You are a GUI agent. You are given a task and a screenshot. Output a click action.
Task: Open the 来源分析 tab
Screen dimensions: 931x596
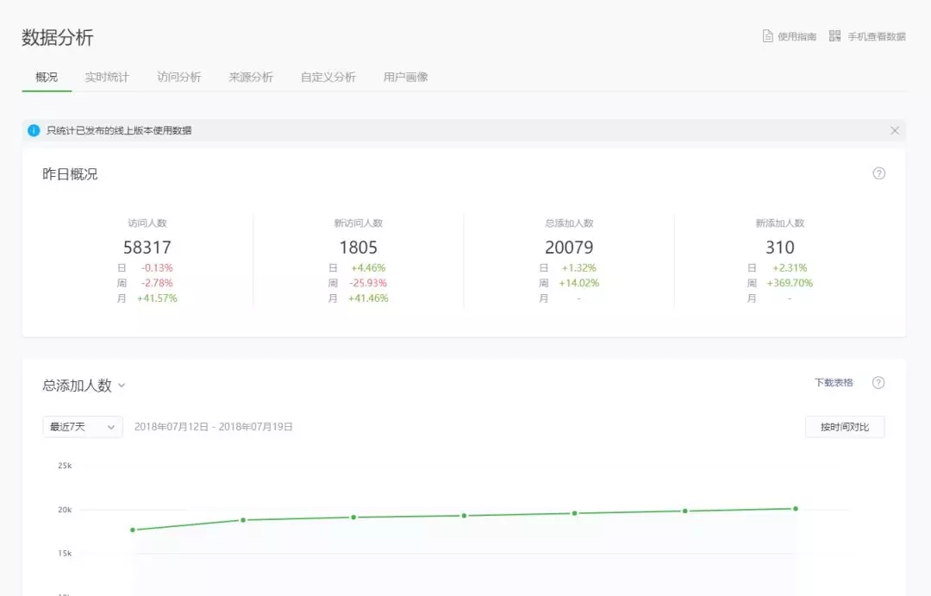[251, 78]
